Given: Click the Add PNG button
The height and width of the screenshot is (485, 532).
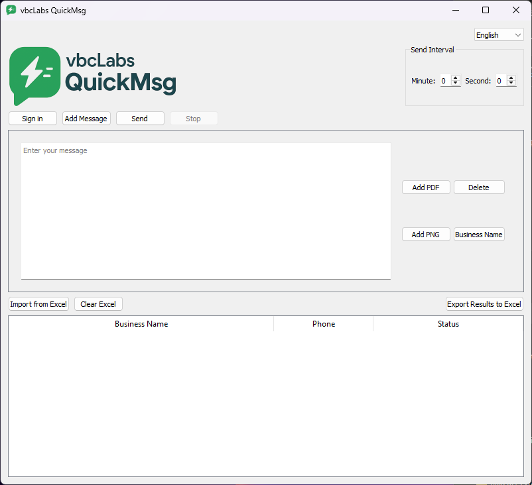Looking at the screenshot, I should (426, 234).
